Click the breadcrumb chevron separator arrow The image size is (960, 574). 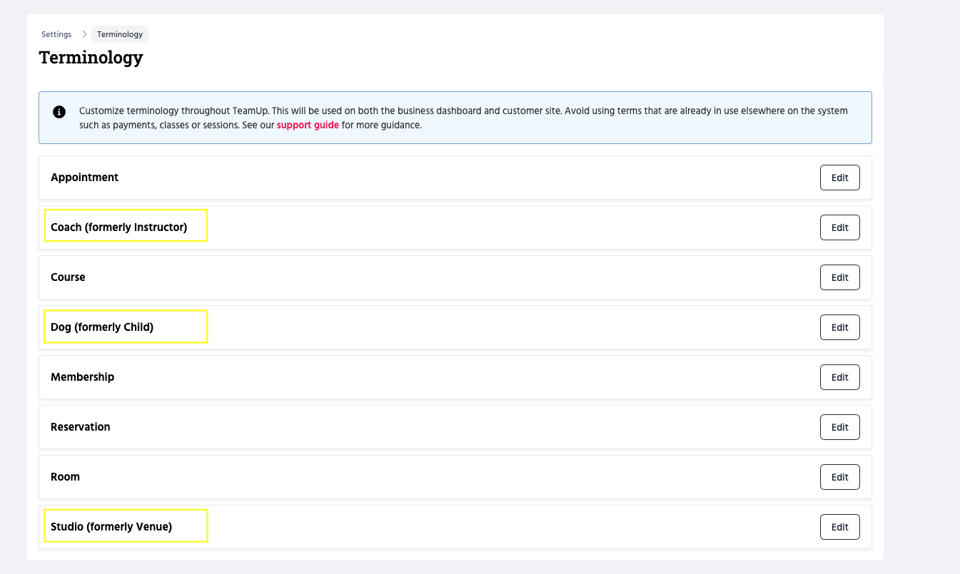coord(84,34)
